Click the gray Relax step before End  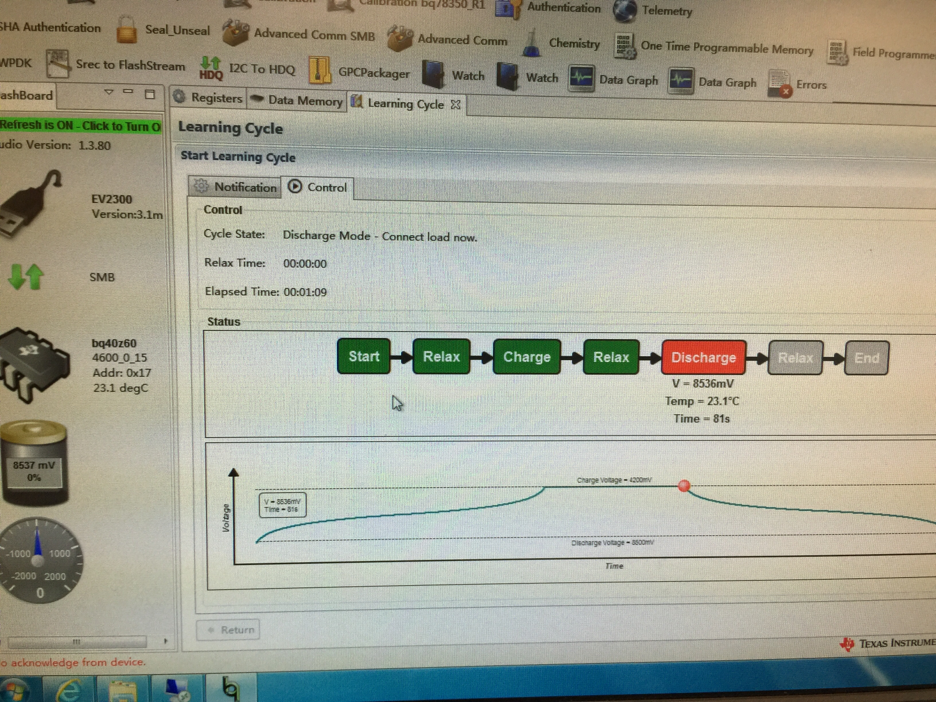click(795, 358)
